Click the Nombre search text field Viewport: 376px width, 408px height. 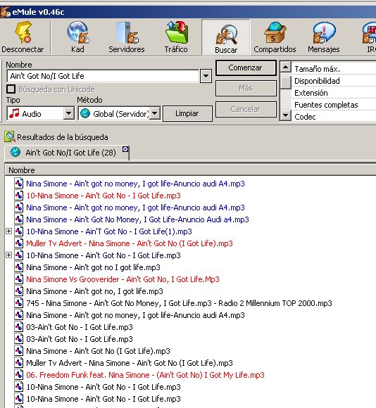[x=103, y=76]
